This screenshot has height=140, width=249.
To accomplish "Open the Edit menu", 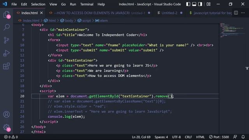I will [x=24, y=4].
